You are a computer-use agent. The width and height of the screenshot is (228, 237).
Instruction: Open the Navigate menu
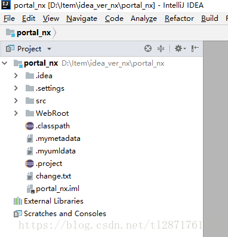point(82,19)
